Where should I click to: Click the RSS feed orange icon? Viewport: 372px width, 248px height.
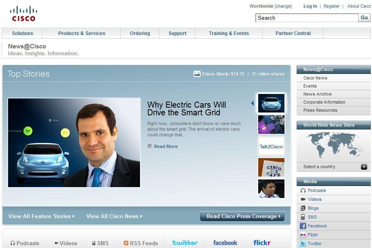[x=126, y=243]
